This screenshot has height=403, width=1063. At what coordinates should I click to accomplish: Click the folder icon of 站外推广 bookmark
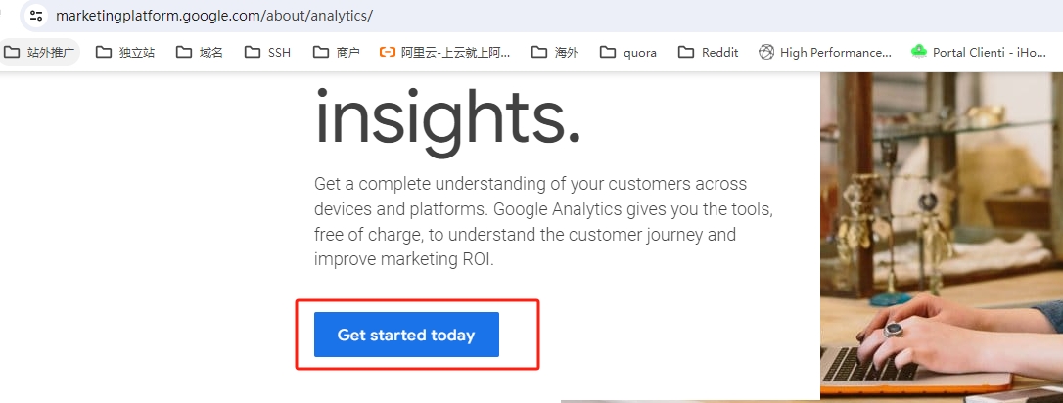[x=12, y=52]
